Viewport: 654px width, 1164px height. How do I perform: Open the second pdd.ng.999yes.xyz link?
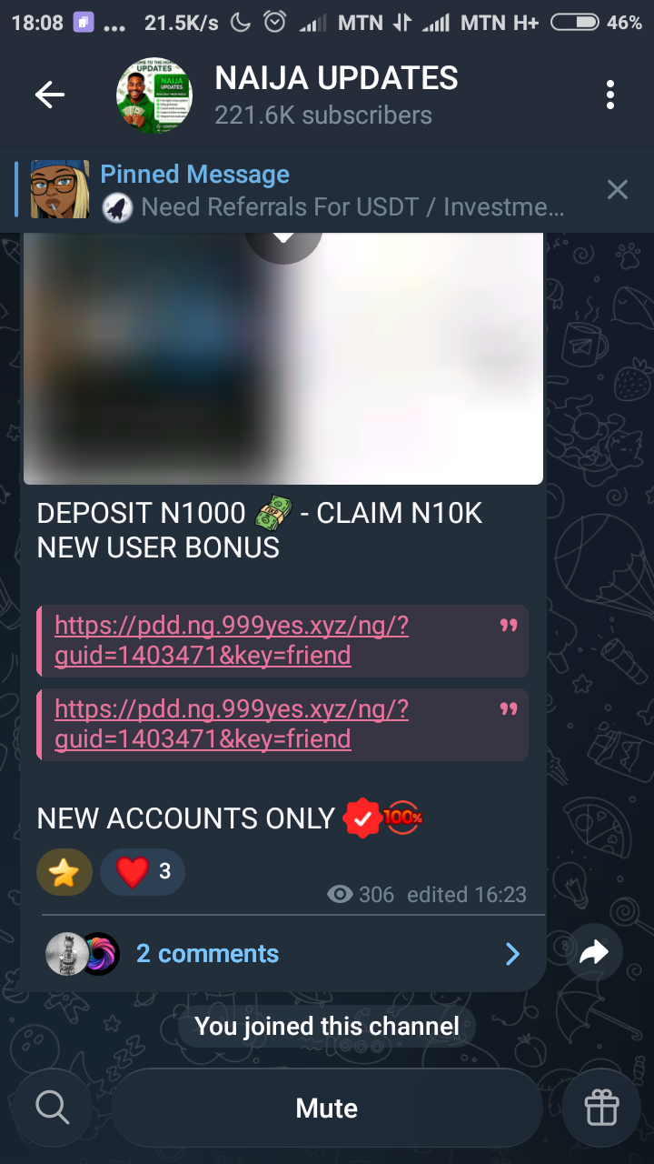(232, 725)
